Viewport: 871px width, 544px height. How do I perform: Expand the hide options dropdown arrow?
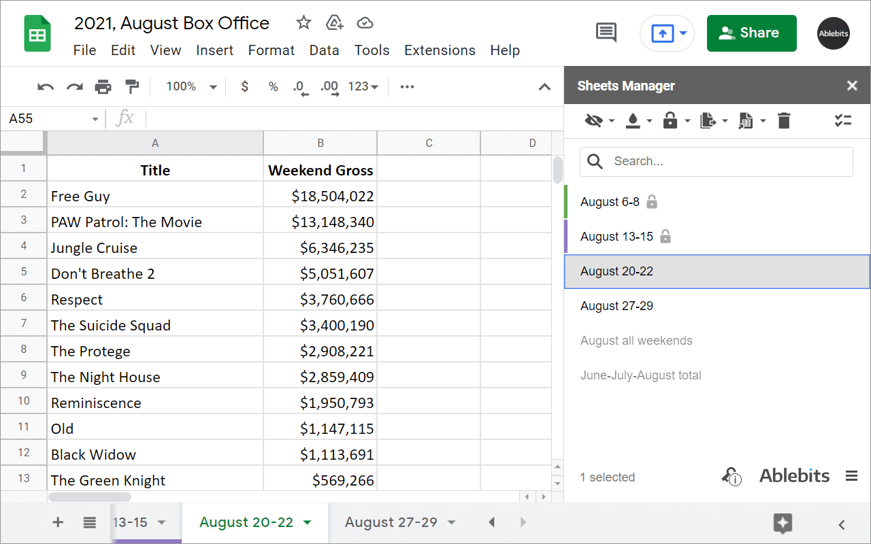pos(611,120)
